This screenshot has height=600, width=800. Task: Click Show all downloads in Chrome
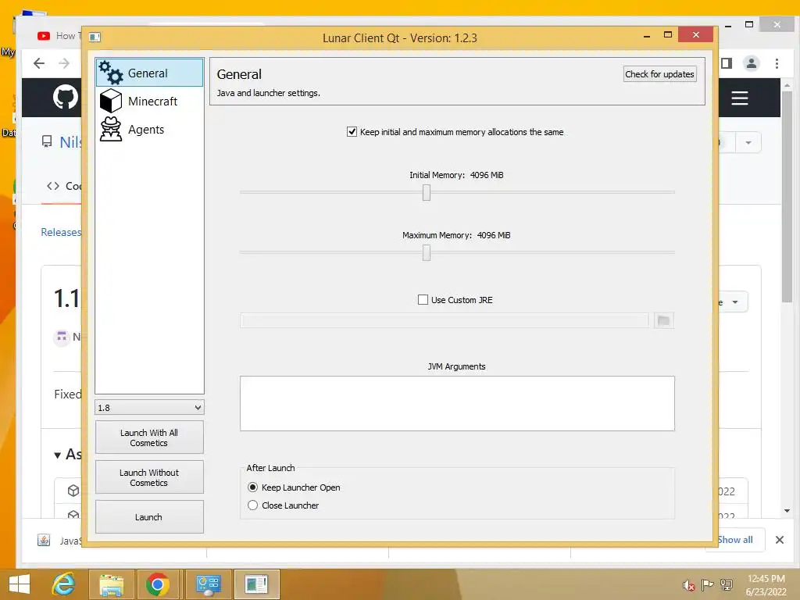[x=735, y=540]
